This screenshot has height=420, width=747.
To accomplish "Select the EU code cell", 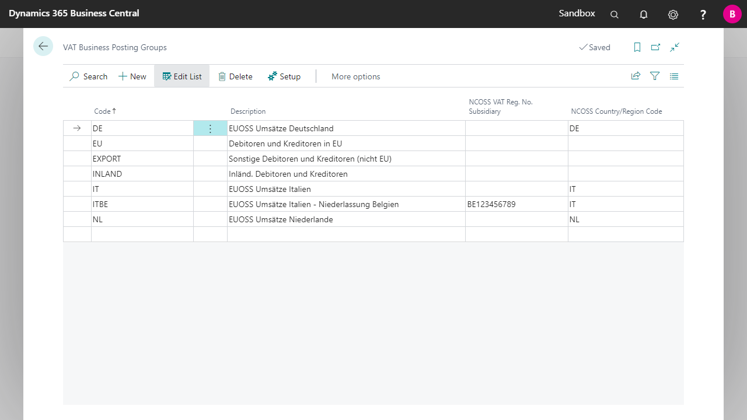I will 142,143.
